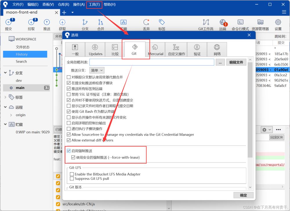Switch to the Mercurial options tab

(x=155, y=49)
